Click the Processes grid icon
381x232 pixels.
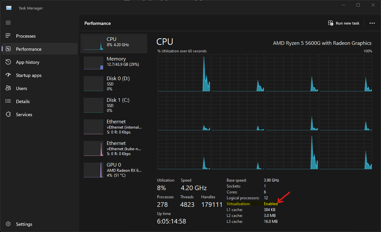[9, 36]
